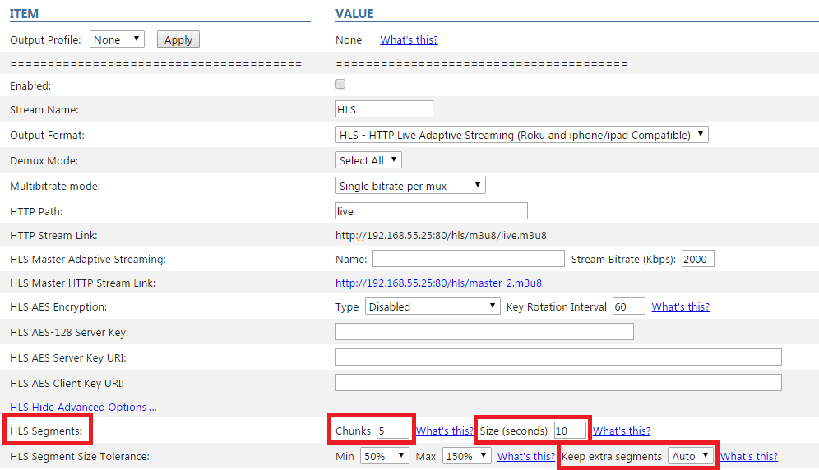Image resolution: width=819 pixels, height=470 pixels.
Task: Open the Keep extra segments dropdown
Action: click(x=691, y=456)
